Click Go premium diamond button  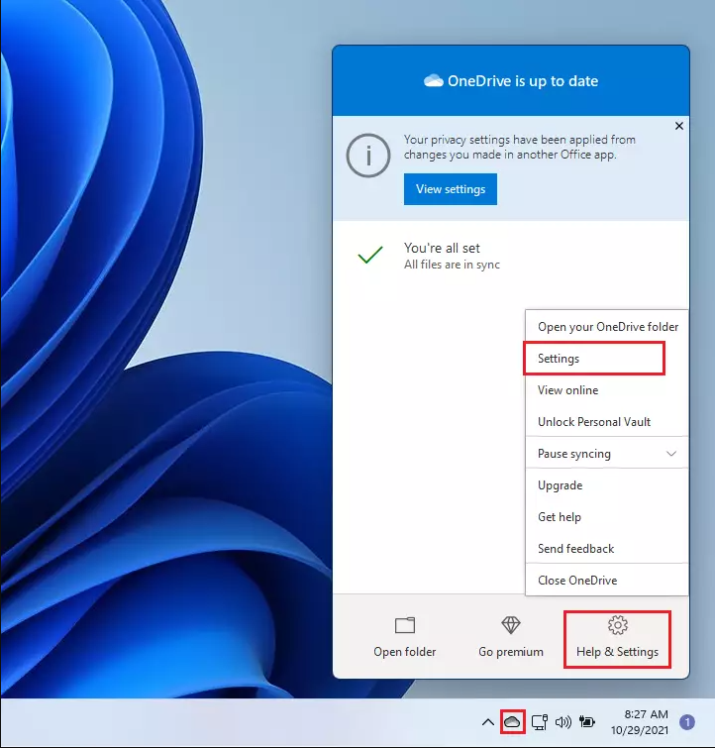(x=511, y=638)
